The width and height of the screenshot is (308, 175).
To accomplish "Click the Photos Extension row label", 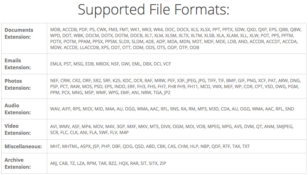I will tap(18, 84).
